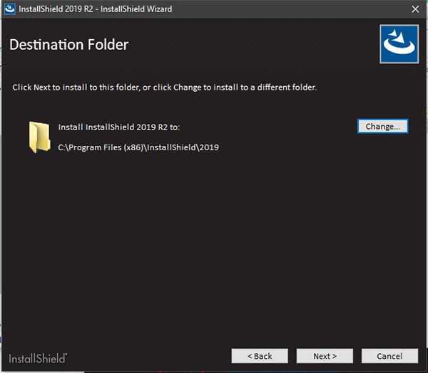Click the Change... button
The height and width of the screenshot is (373, 428).
382,126
